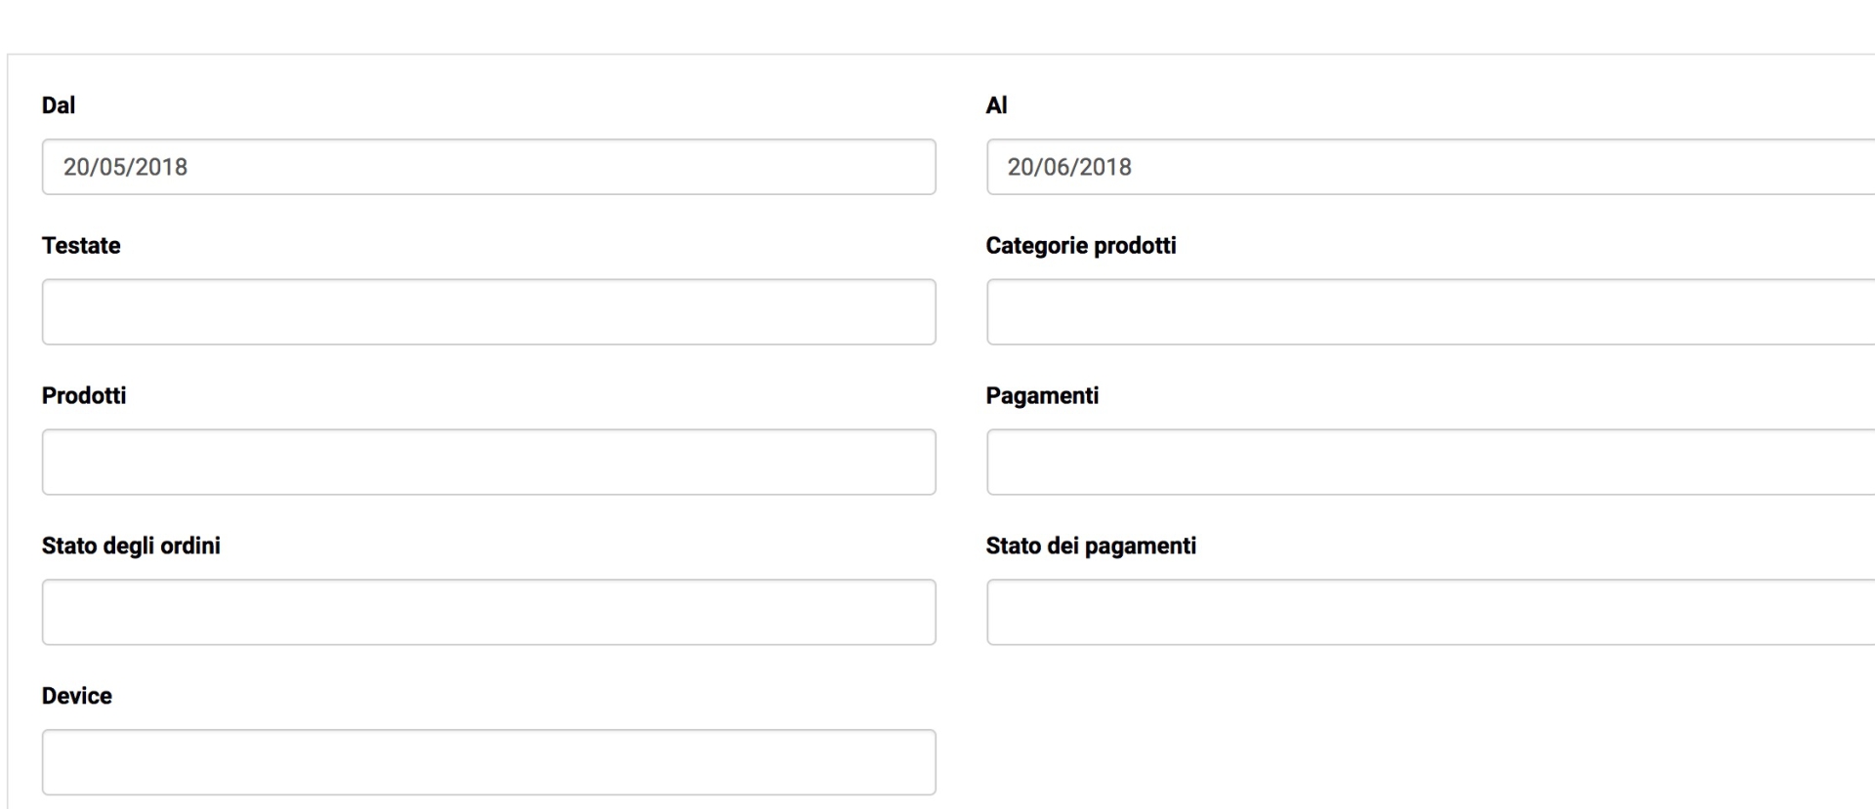Focus the Stato dei pagamenti box

coord(1430,613)
